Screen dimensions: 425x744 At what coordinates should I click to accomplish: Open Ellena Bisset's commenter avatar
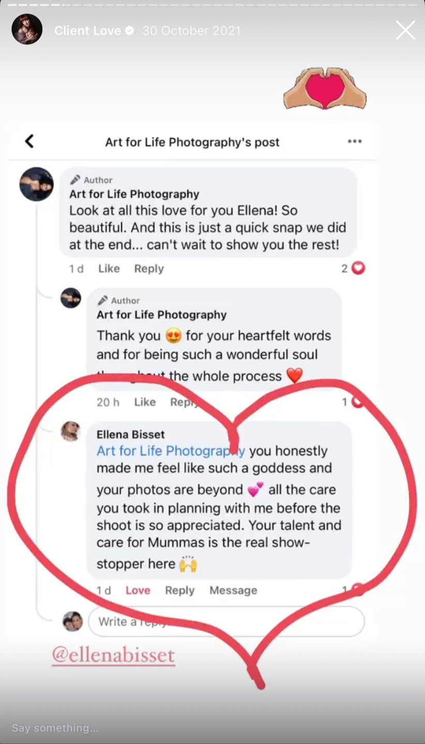pos(70,431)
